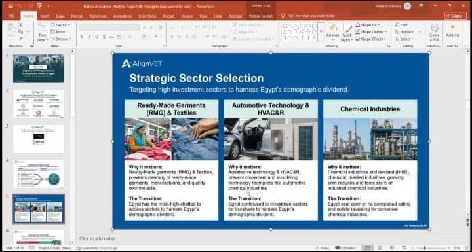Open the Section dropdown
The height and width of the screenshot is (252, 472).
click(x=61, y=39)
